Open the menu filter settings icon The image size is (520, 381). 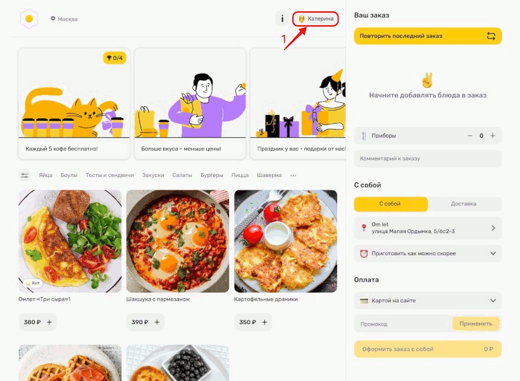[x=25, y=175]
